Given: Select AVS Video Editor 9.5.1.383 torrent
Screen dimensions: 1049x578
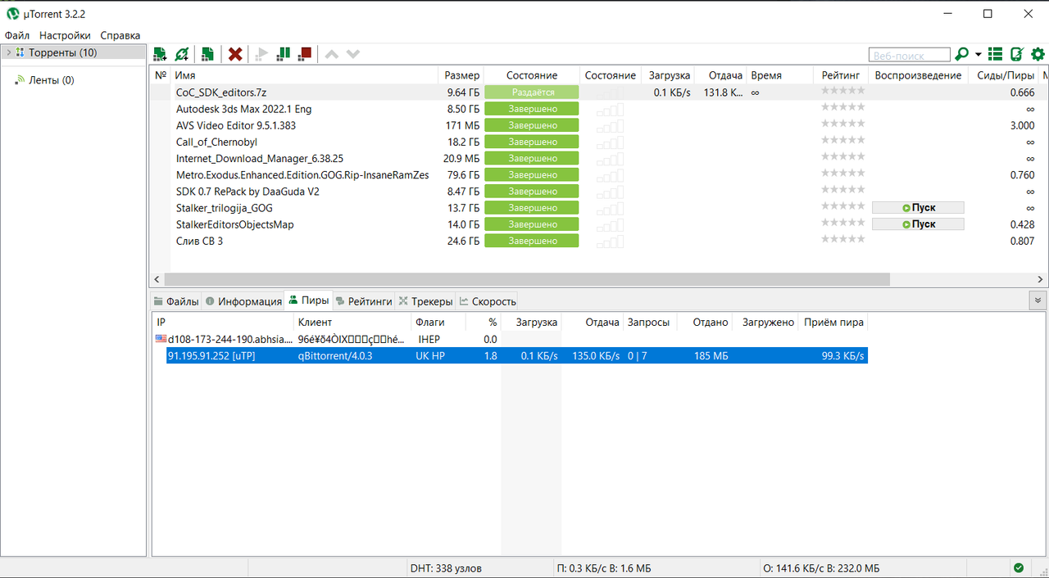Looking at the screenshot, I should (236, 125).
